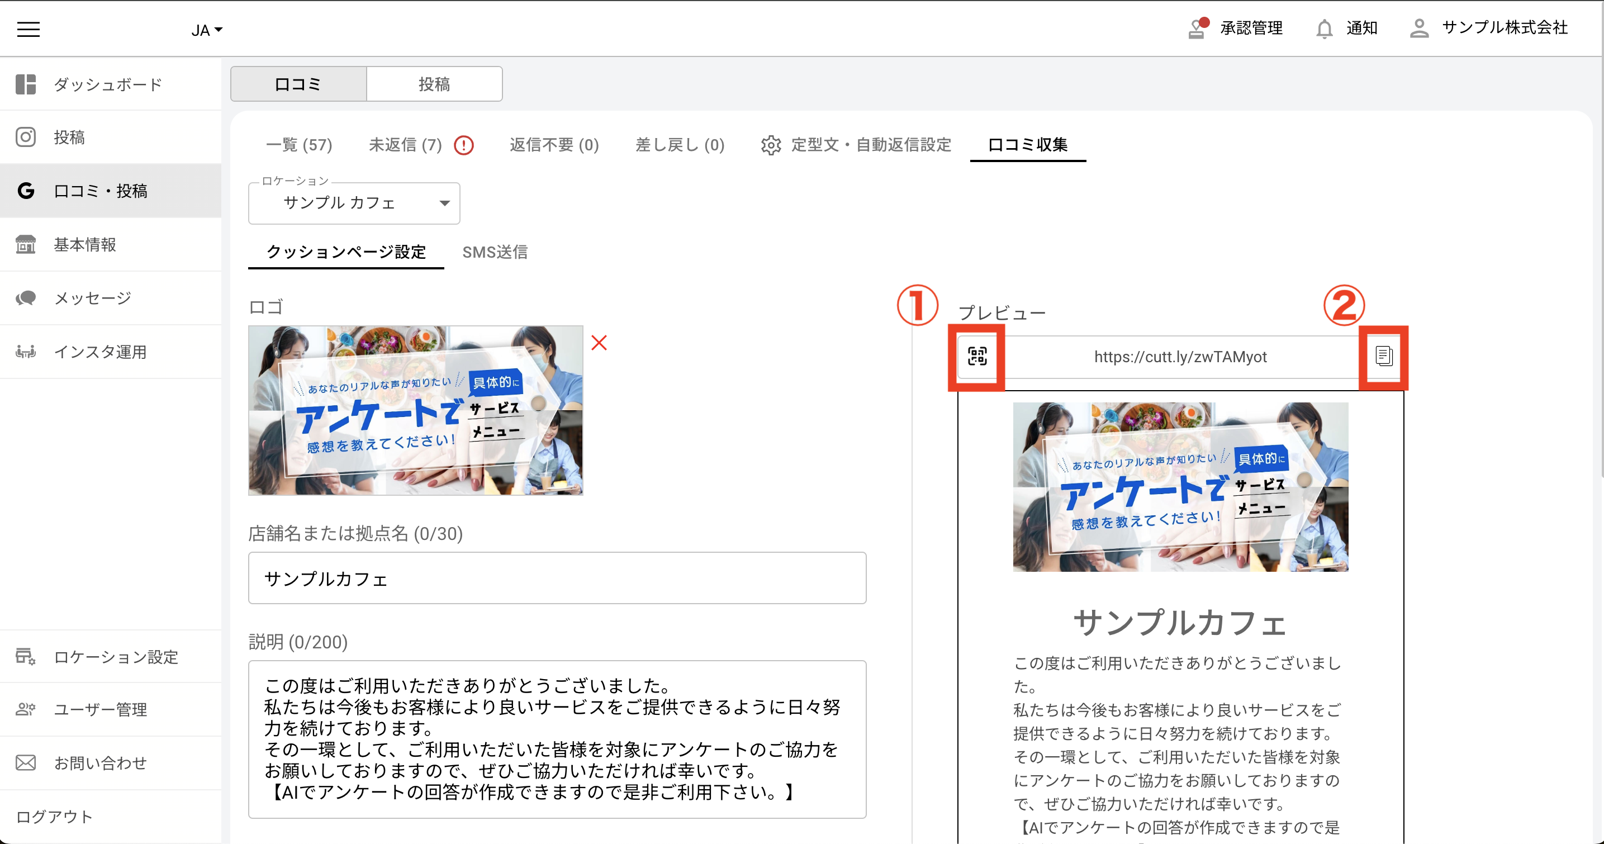Click the ロケーション設定 sidebar icon
This screenshot has height=844, width=1604.
[25, 657]
